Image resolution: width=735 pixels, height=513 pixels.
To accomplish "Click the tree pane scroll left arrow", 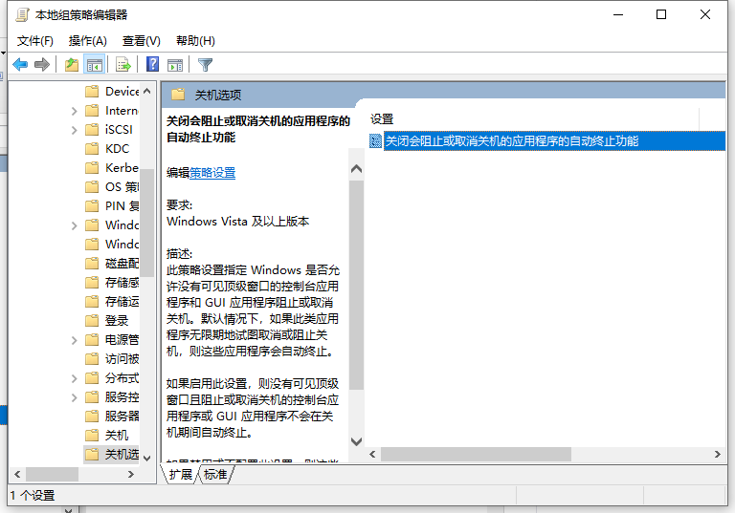I will [x=17, y=474].
